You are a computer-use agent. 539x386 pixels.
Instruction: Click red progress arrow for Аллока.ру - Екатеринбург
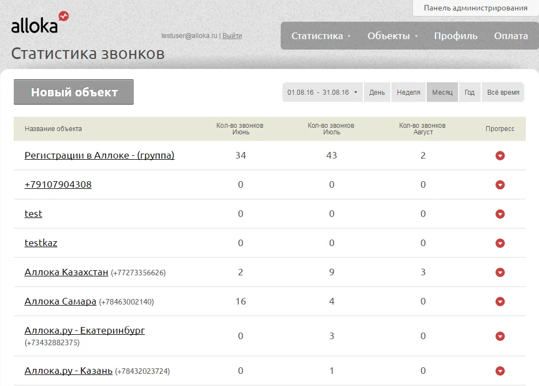[x=500, y=336]
